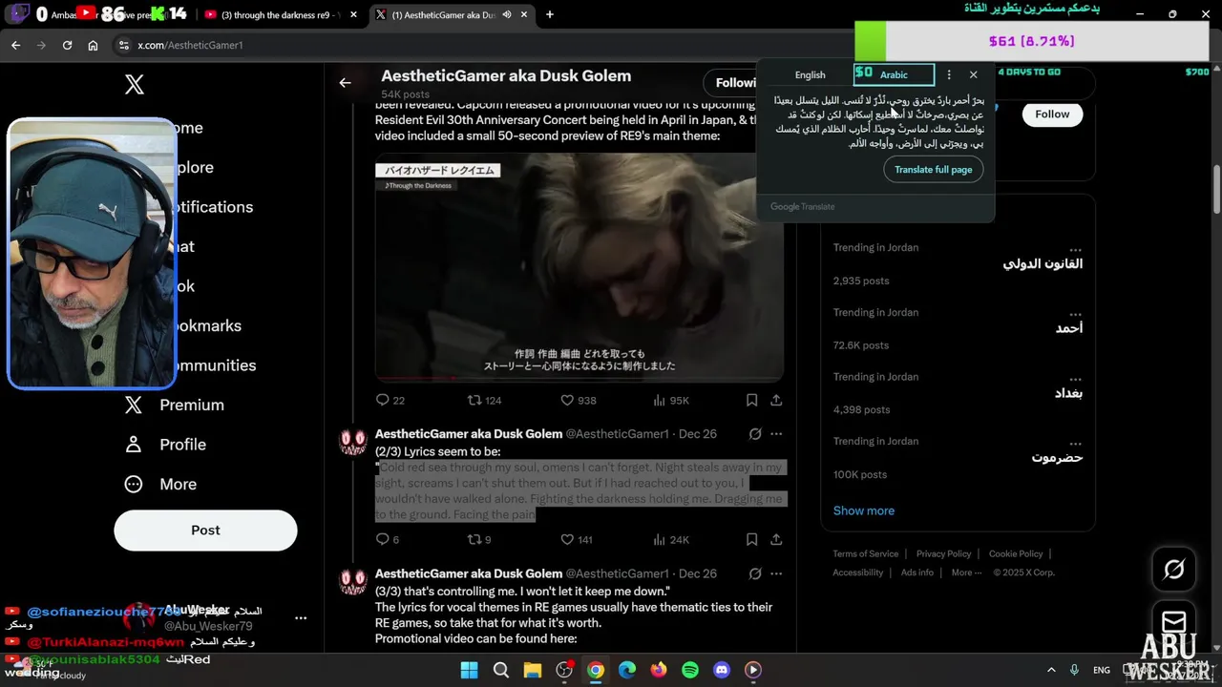This screenshot has width=1222, height=687.
Task: Open Windows Start menu
Action: (x=469, y=670)
